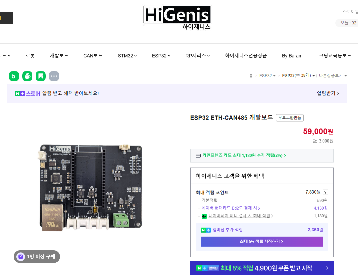Open the By Baram category
This screenshot has height=278, width=358.
pyautogui.click(x=292, y=56)
